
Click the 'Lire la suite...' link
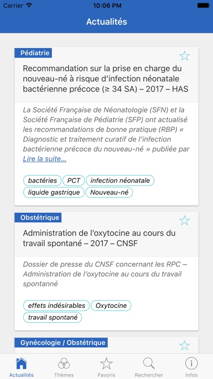click(x=44, y=159)
